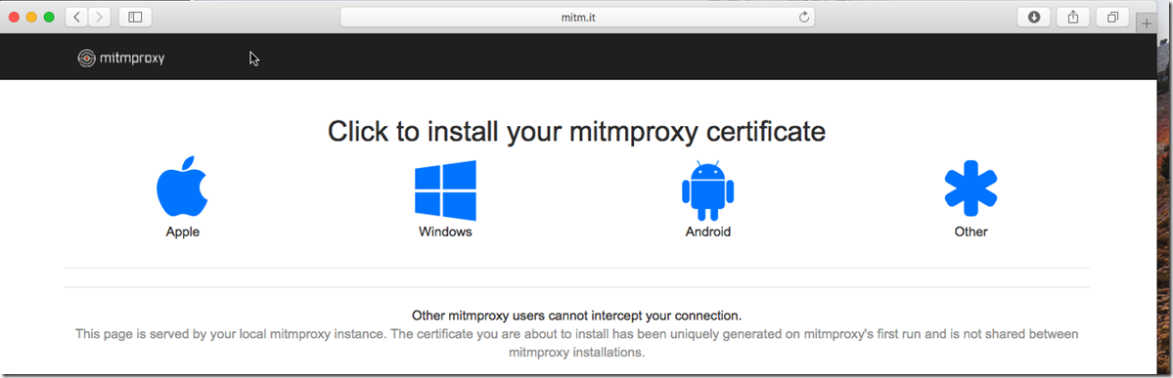Click the Apple logo certificate icon
Screen dimensions: 1173x378
pyautogui.click(x=182, y=187)
